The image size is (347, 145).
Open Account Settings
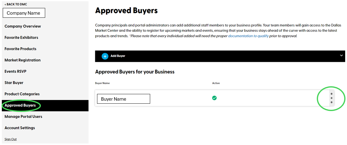(x=20, y=128)
